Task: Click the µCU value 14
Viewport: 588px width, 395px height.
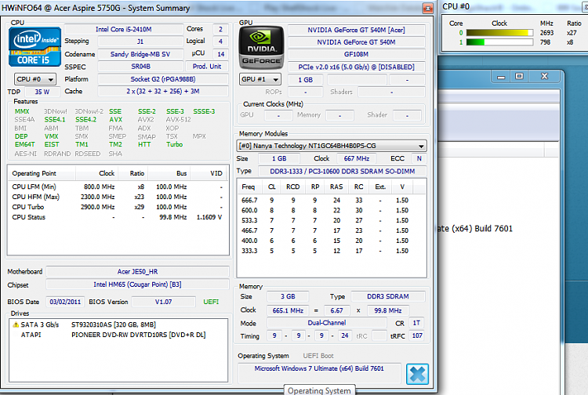Action: [220, 54]
